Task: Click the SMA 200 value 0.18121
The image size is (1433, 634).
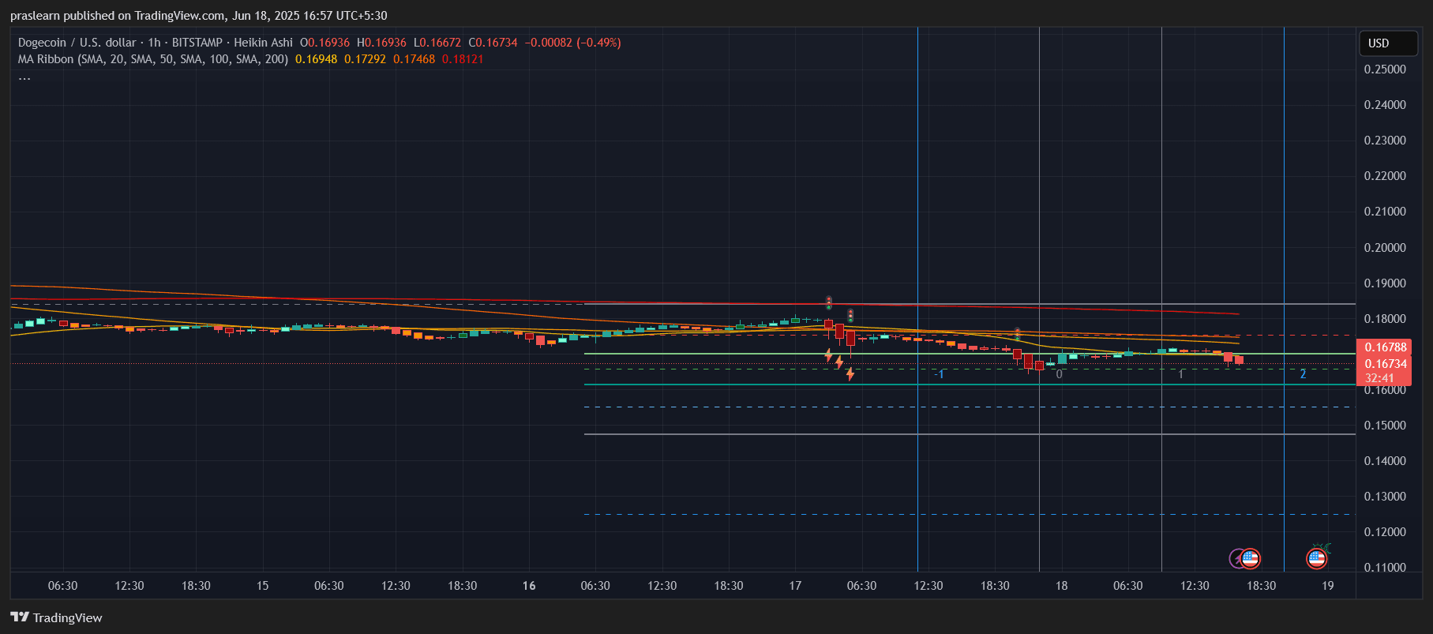Action: [x=463, y=59]
